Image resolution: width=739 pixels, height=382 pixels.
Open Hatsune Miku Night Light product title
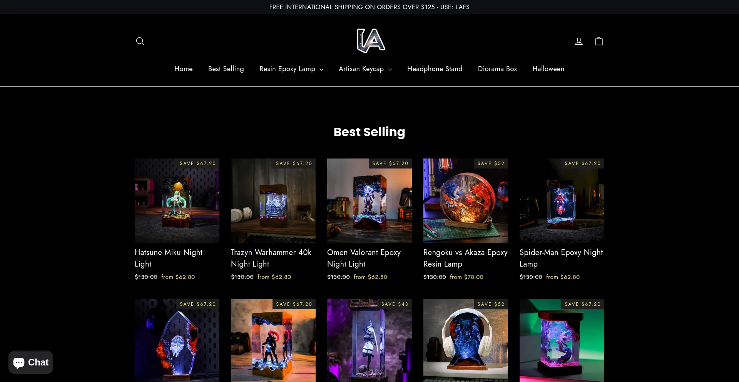[x=169, y=258]
